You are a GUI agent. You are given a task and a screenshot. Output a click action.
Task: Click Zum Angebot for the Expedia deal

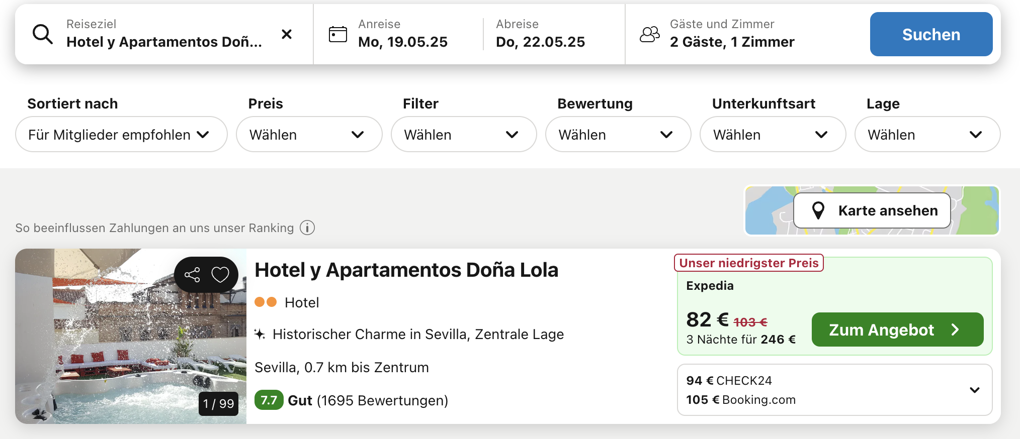[897, 330]
